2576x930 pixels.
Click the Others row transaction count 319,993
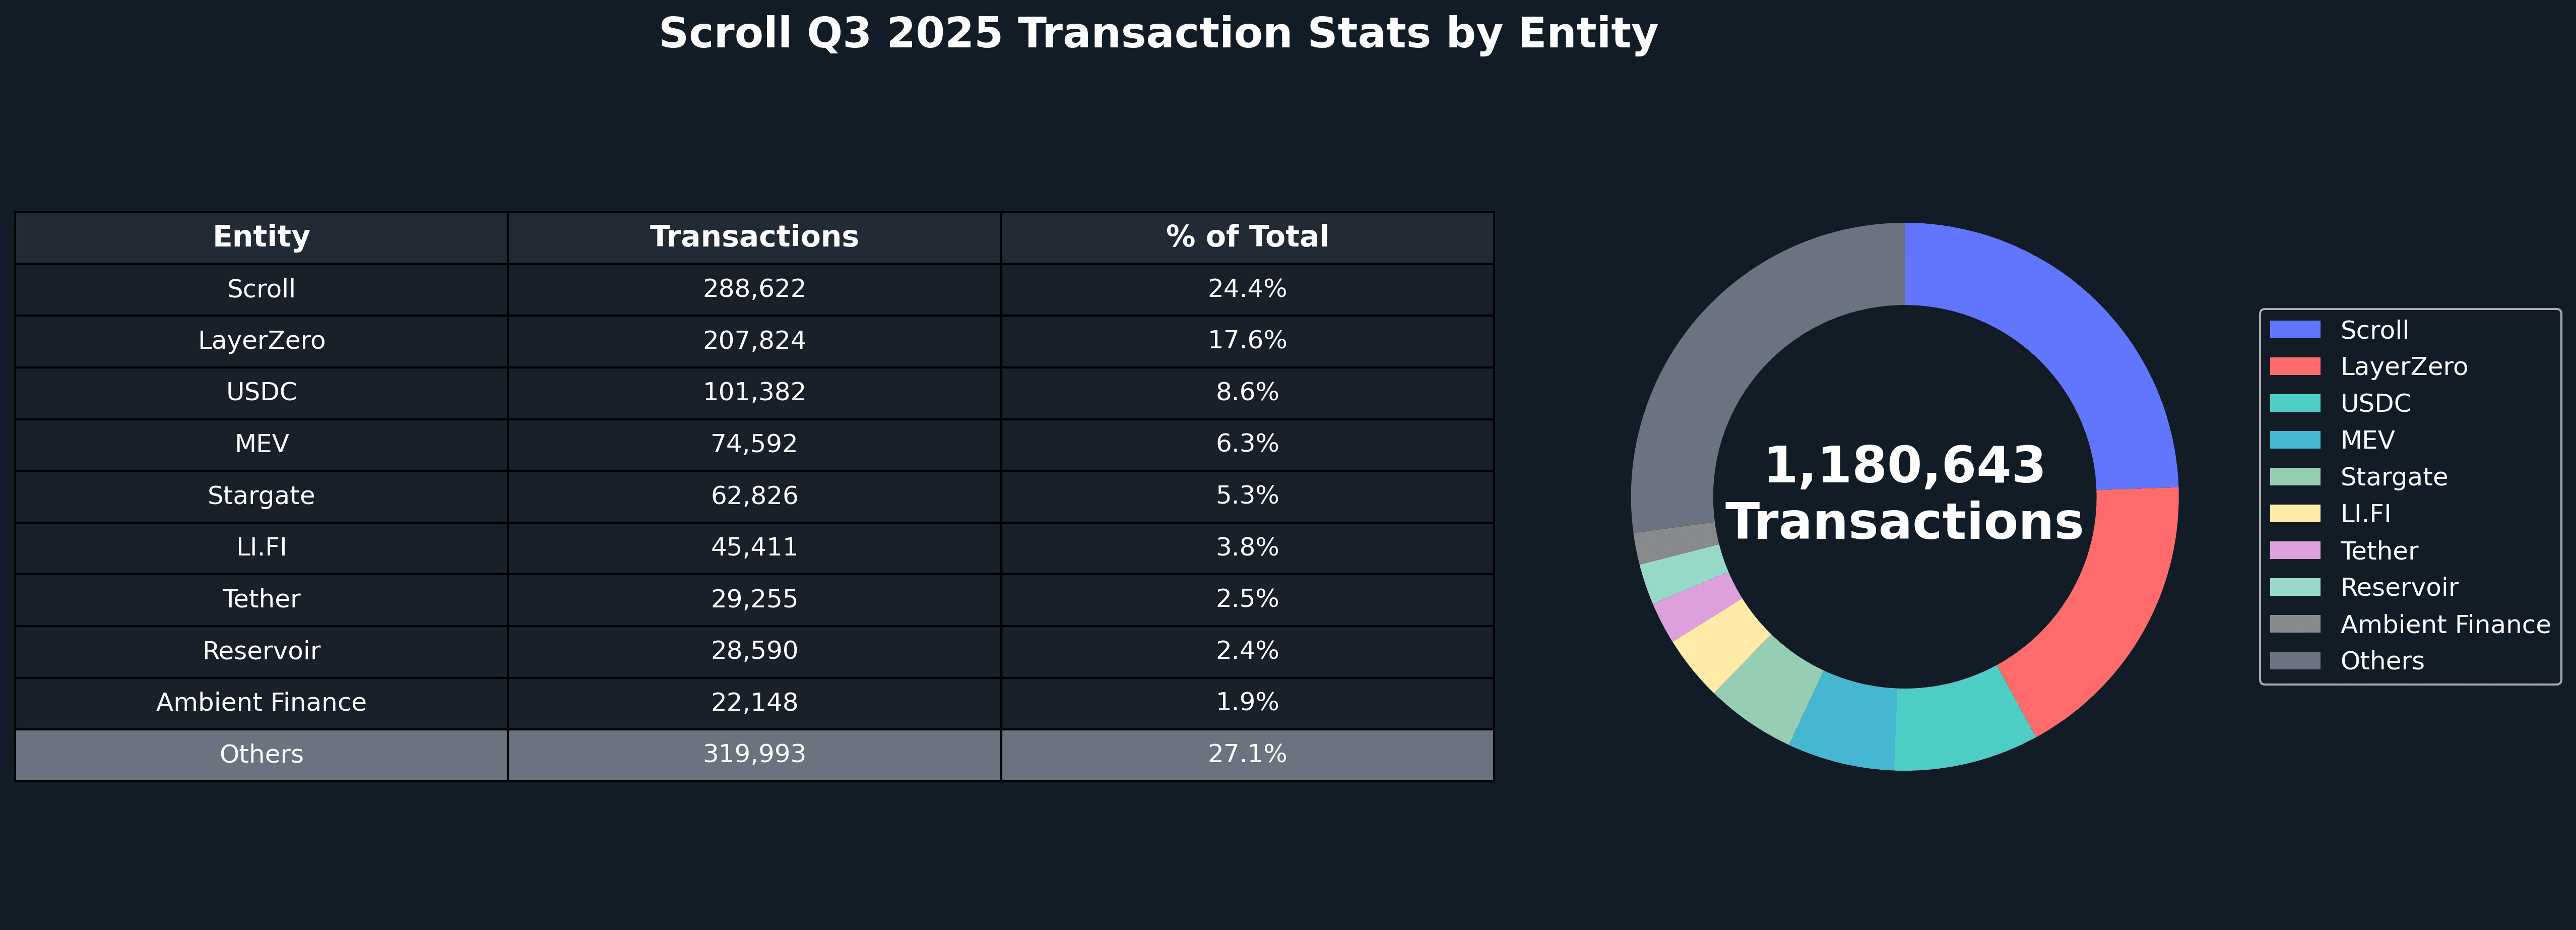click(x=754, y=754)
